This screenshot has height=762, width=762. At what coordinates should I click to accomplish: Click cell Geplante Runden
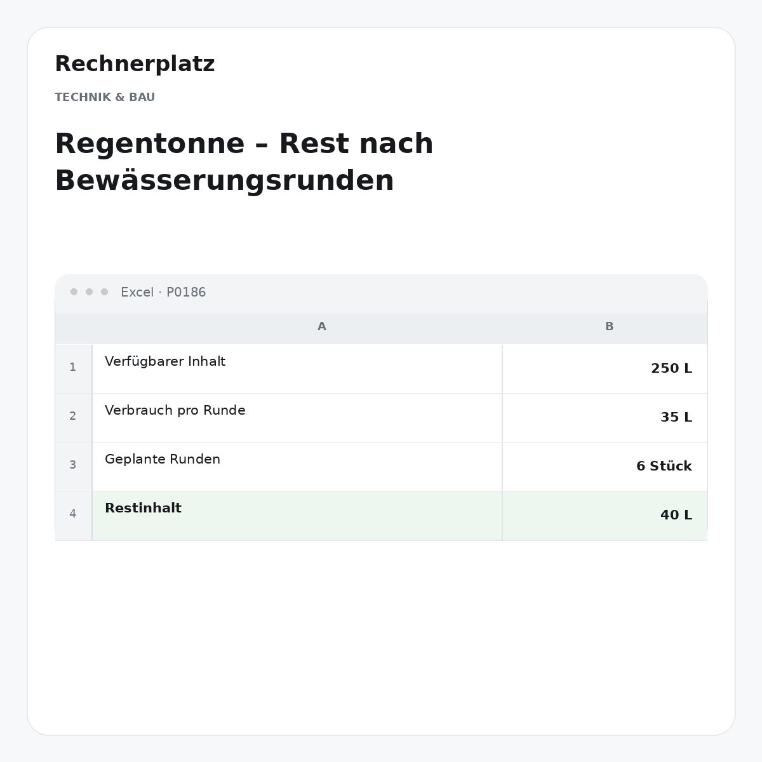[297, 467]
